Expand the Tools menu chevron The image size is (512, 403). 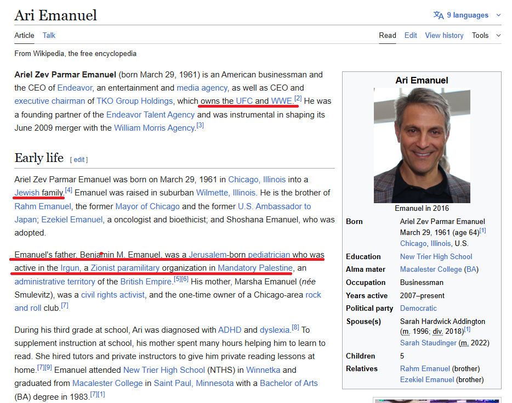coord(498,35)
